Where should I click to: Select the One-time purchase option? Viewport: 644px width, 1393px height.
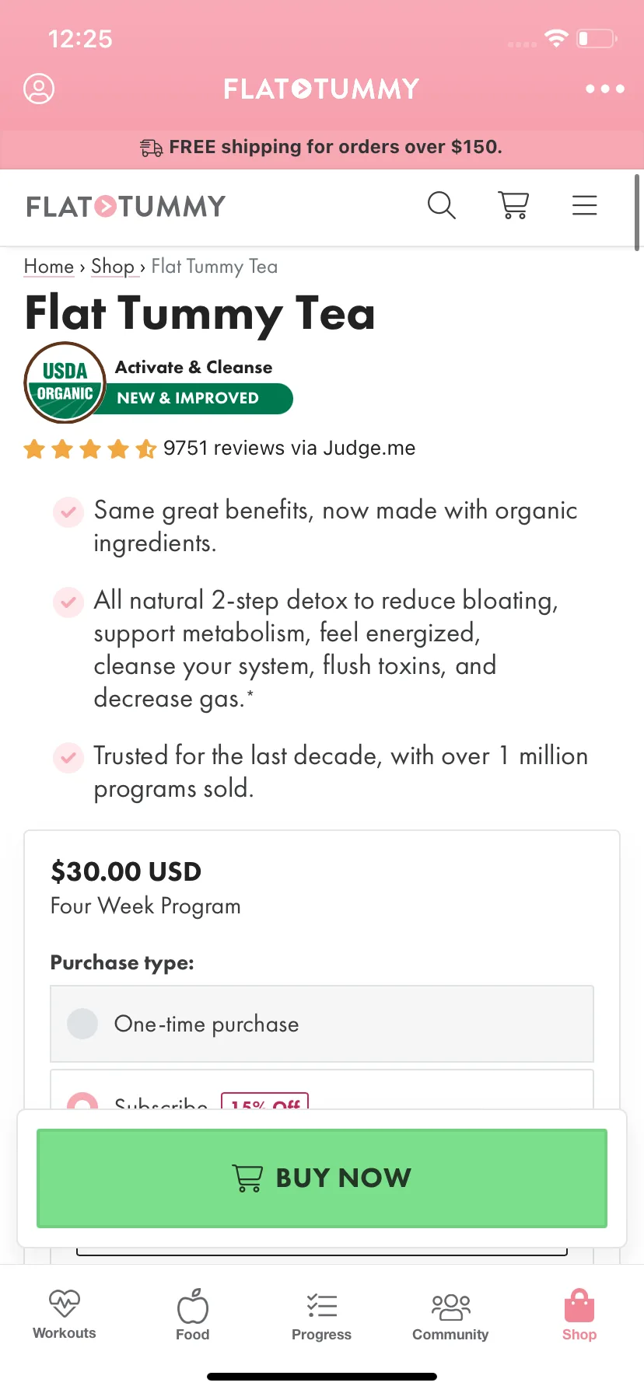tap(322, 1024)
